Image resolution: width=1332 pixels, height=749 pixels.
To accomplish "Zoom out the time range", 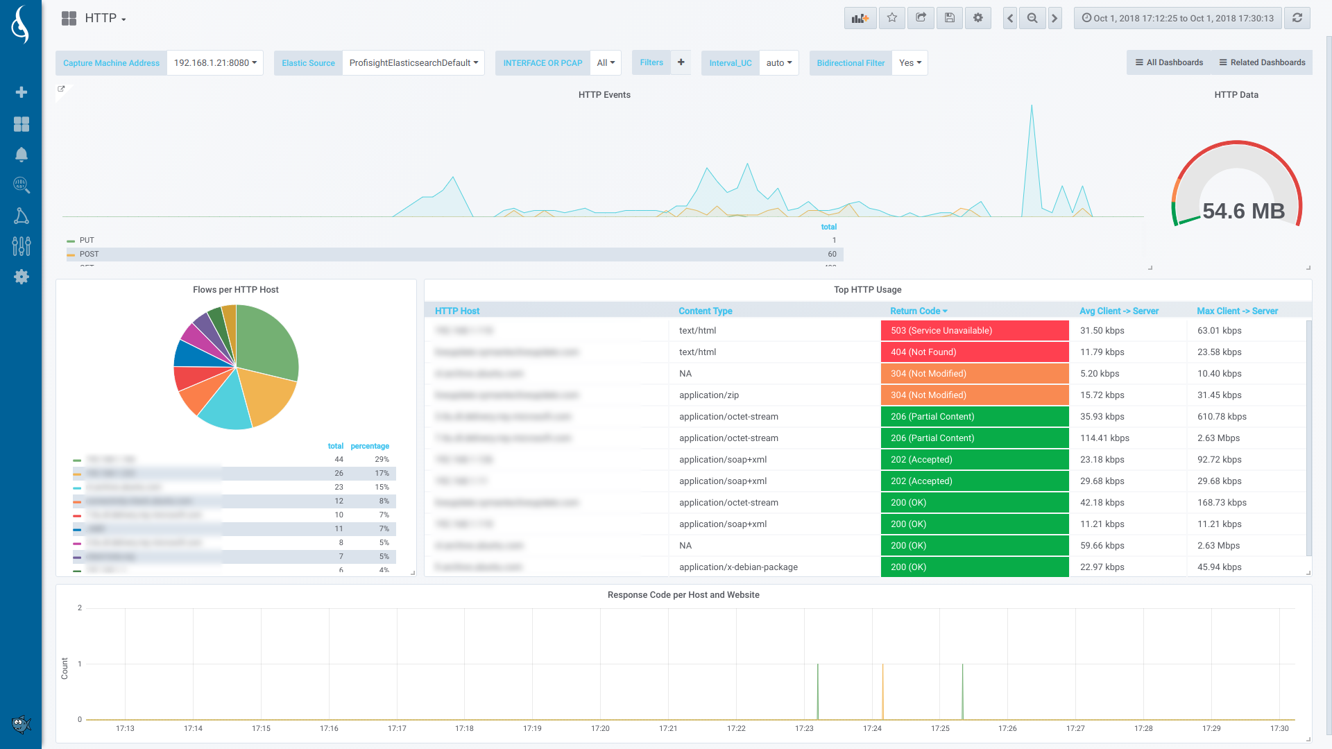I will (x=1032, y=18).
